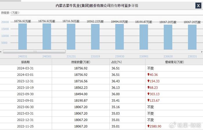Click the chart scrollbar right arrow

202,52
